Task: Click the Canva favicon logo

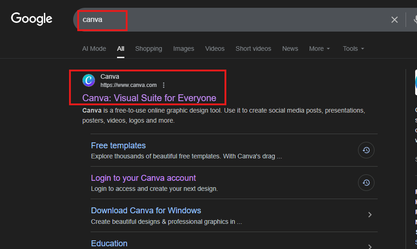Action: click(89, 81)
